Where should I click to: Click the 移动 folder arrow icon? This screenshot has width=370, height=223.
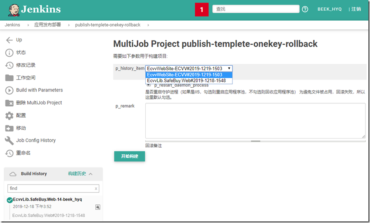tap(9, 128)
